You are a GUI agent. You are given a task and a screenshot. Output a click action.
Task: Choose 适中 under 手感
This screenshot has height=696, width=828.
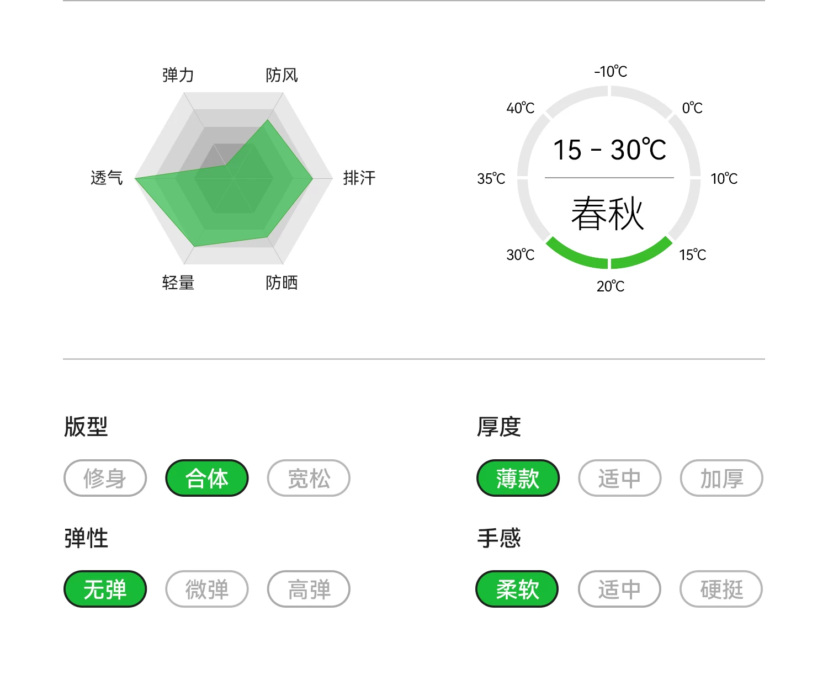[x=619, y=589]
